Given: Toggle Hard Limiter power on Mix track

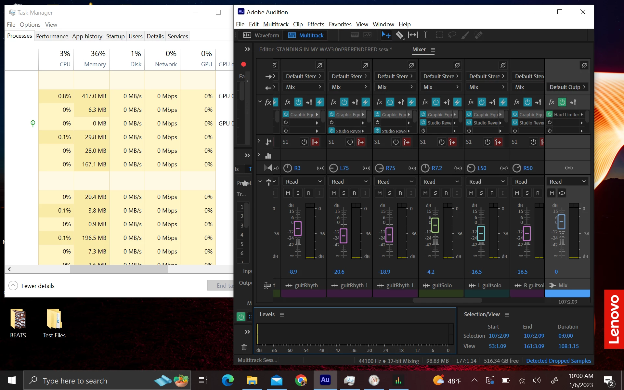Looking at the screenshot, I should tap(550, 114).
